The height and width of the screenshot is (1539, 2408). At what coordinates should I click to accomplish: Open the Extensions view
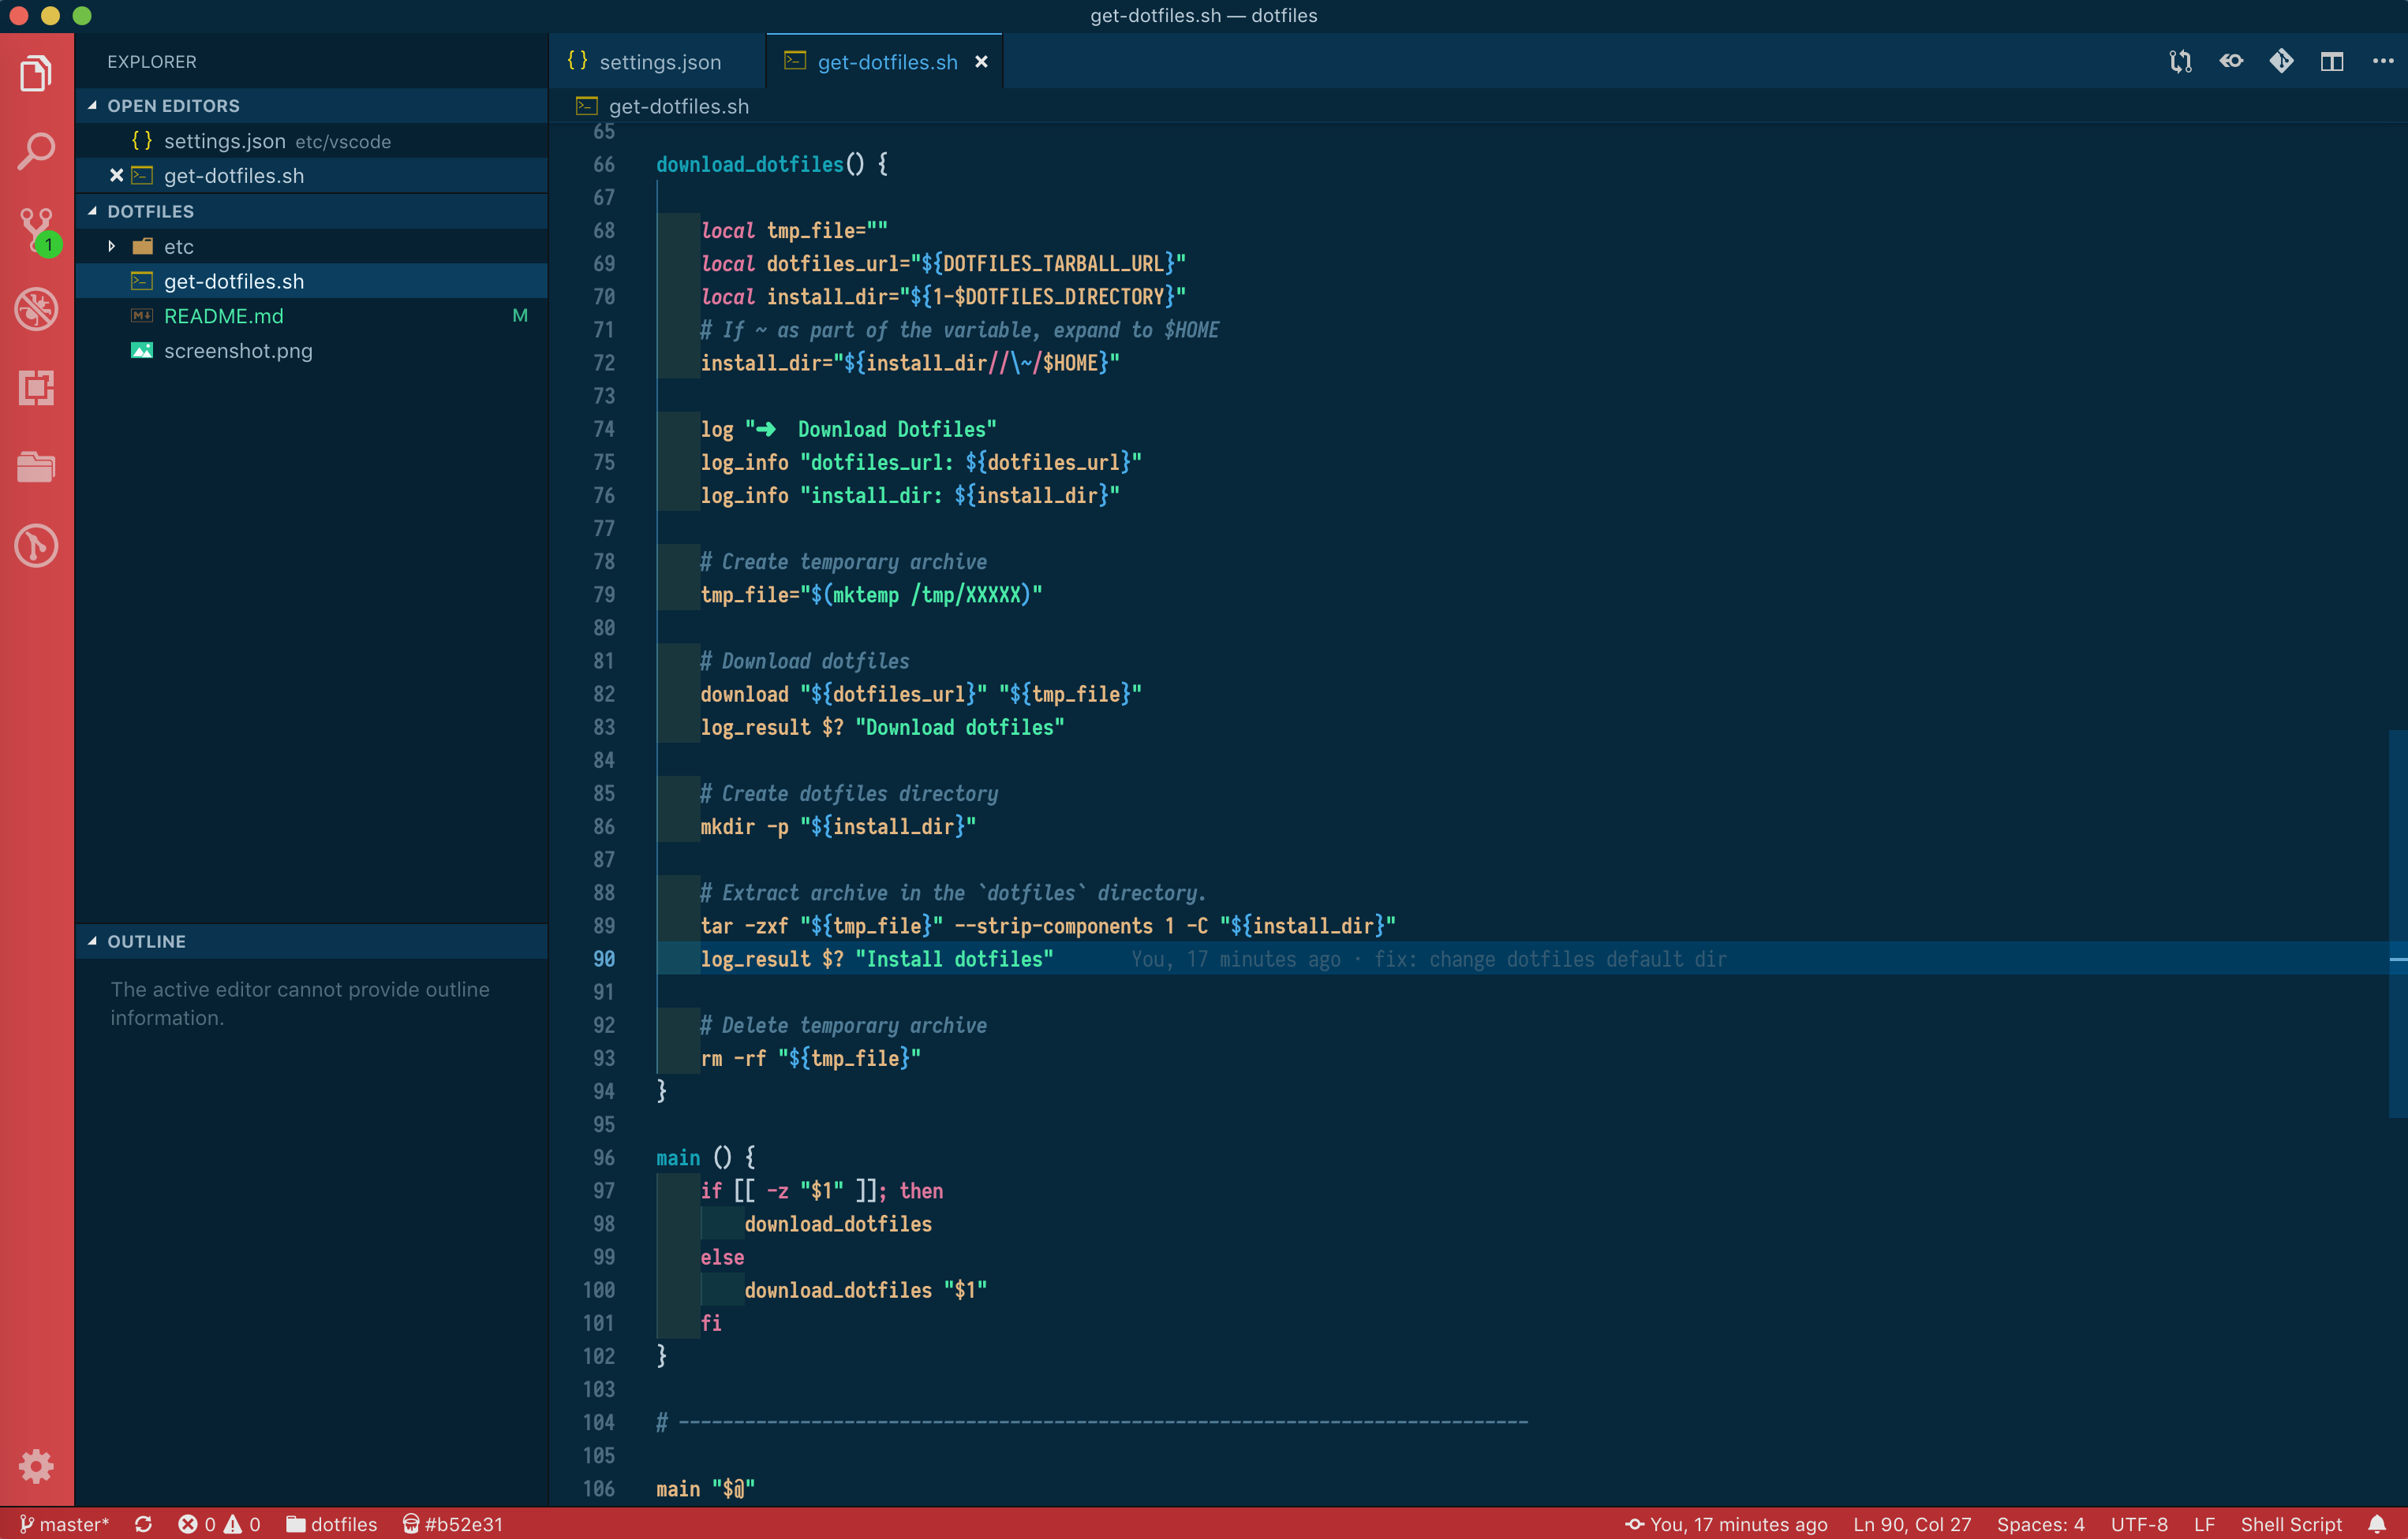36,388
